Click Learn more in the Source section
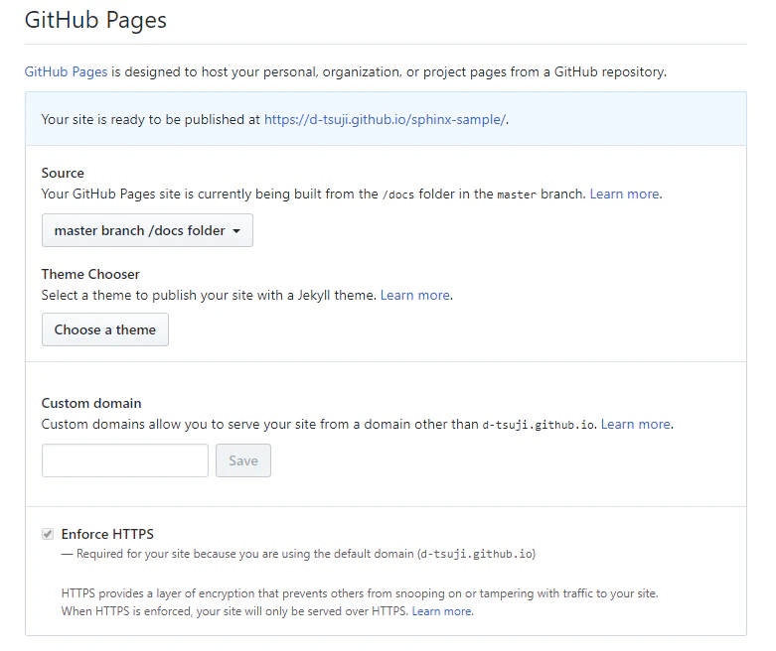776x651 pixels. pyautogui.click(x=625, y=194)
